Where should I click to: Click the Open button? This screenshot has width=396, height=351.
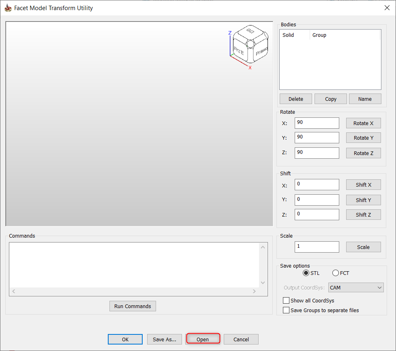(x=203, y=339)
